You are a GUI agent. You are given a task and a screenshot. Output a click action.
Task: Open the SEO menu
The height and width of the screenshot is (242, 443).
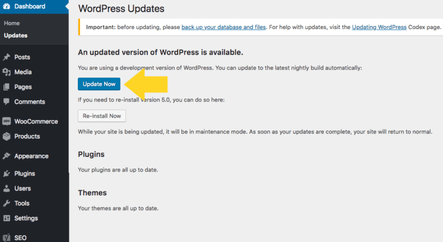point(20,238)
